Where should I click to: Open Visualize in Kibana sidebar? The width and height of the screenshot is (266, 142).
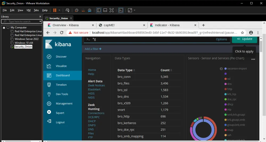click(x=63, y=66)
